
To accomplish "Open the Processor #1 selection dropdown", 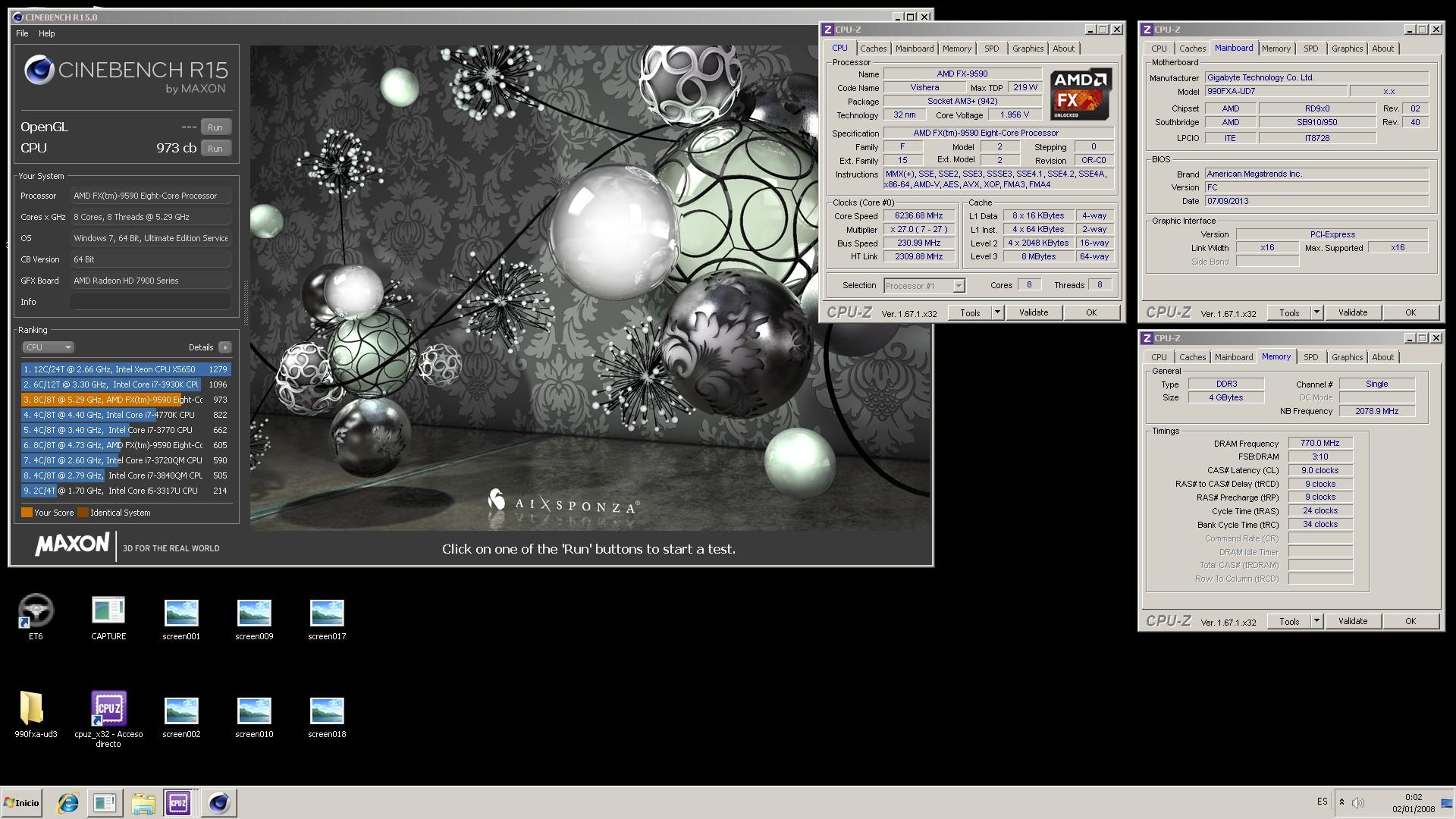I will coord(959,286).
